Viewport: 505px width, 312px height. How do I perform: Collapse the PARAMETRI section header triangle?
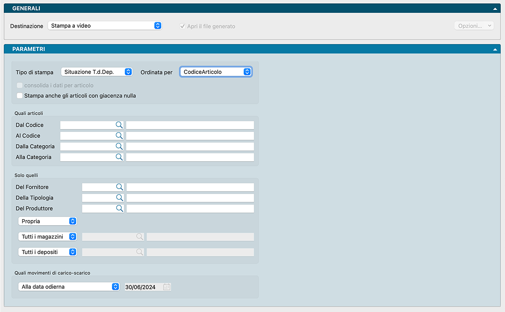click(495, 49)
